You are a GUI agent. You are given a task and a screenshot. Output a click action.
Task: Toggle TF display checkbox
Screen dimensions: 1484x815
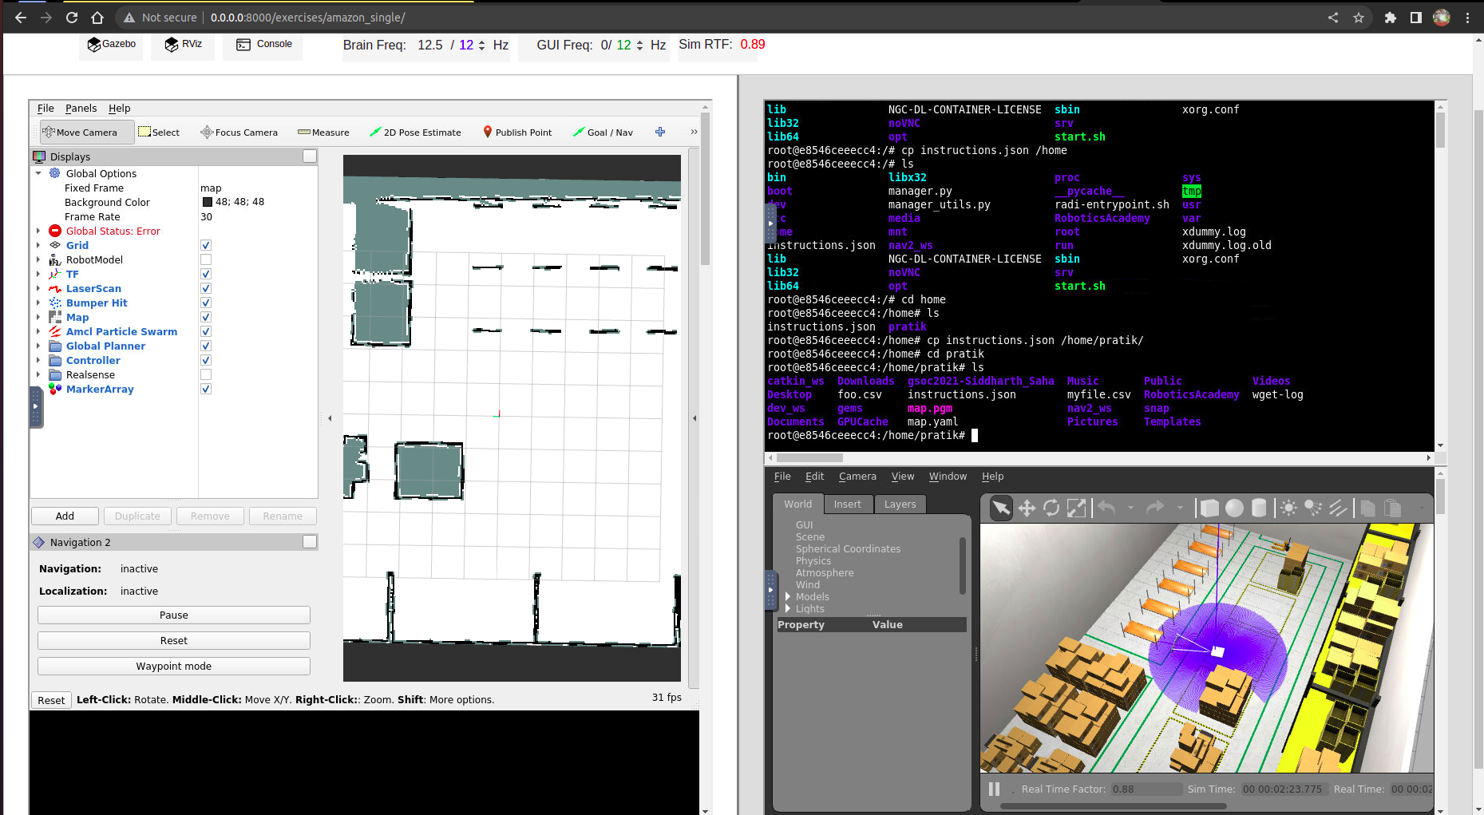(206, 275)
